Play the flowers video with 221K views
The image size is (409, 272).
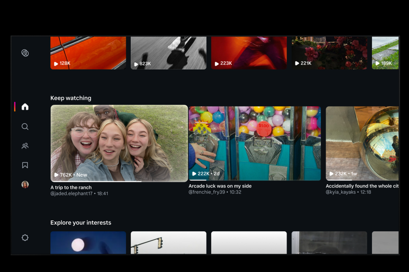pos(329,53)
